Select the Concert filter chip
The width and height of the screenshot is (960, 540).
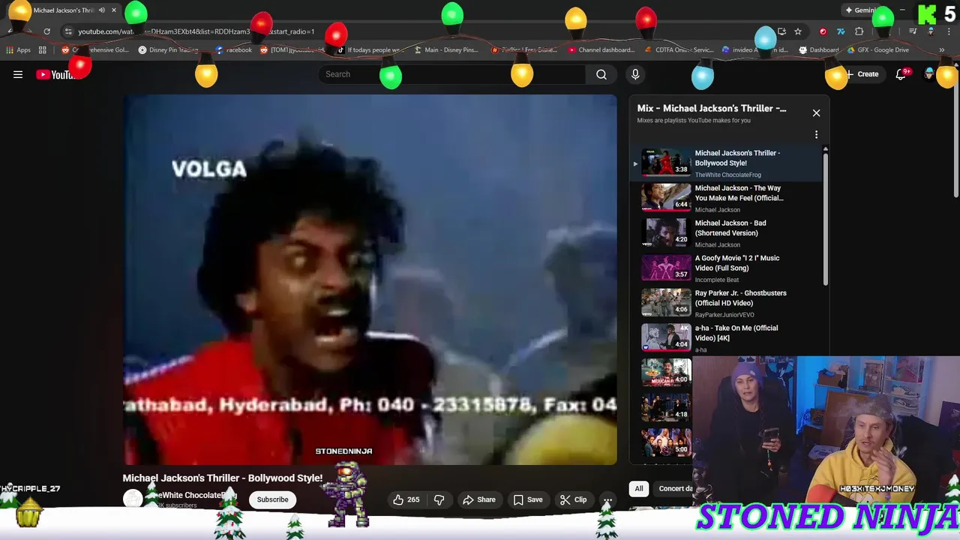674,489
